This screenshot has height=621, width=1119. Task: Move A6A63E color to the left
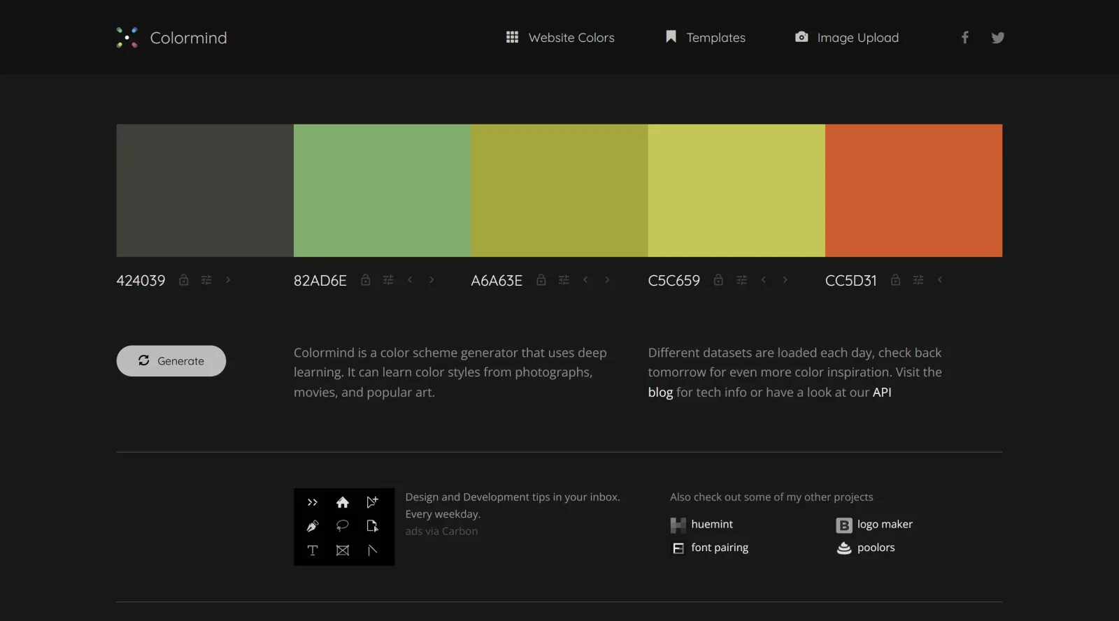click(585, 280)
